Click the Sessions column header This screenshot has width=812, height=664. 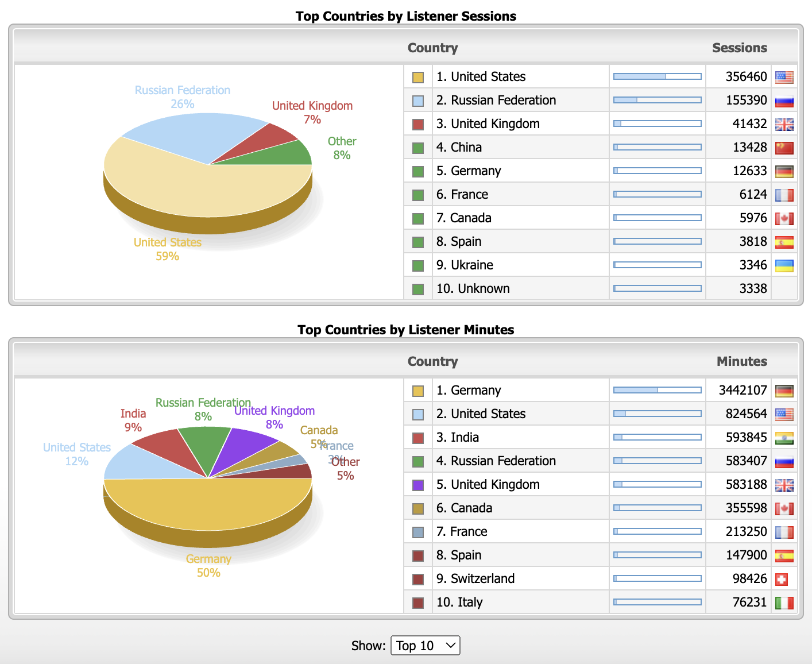point(739,48)
